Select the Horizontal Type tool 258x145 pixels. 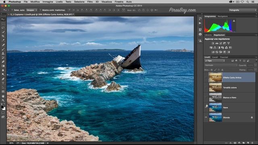3,83
